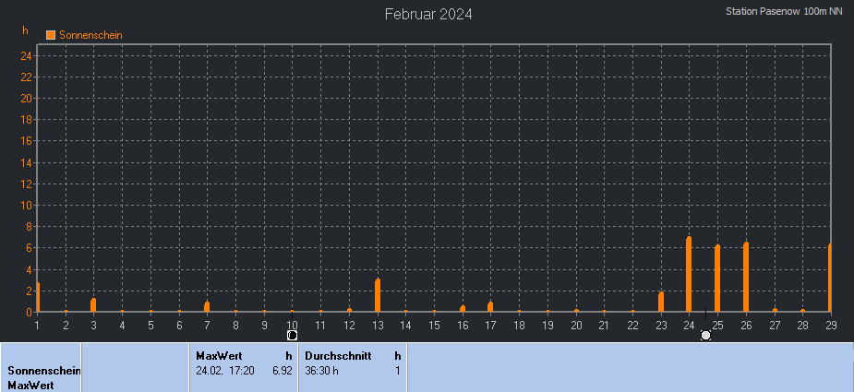
Task: Select the 6.92 max value cell
Action: click(283, 371)
